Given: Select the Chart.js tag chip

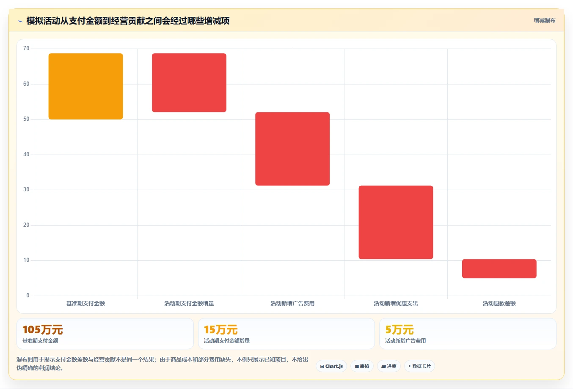Looking at the screenshot, I should click(x=331, y=366).
